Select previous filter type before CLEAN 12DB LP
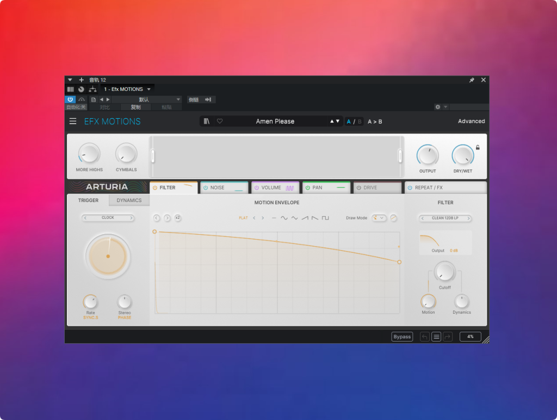 coord(422,218)
